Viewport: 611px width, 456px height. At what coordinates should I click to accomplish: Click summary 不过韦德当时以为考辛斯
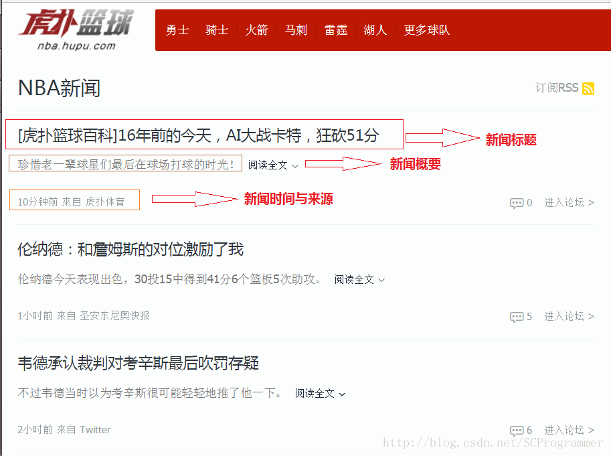(151, 393)
